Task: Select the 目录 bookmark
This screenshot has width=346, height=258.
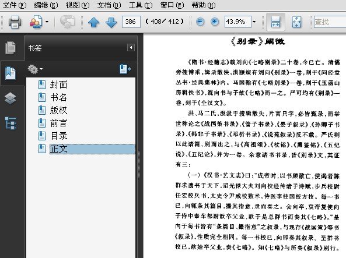Action: click(59, 136)
